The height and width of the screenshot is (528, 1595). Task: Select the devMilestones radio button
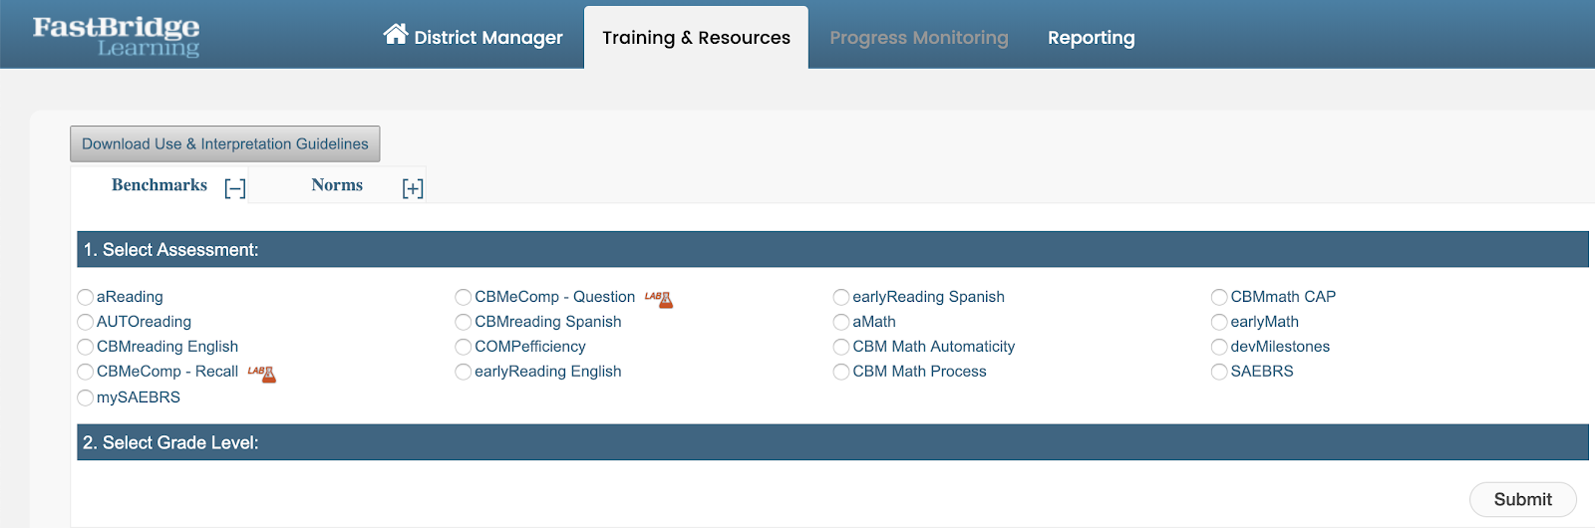(1219, 347)
